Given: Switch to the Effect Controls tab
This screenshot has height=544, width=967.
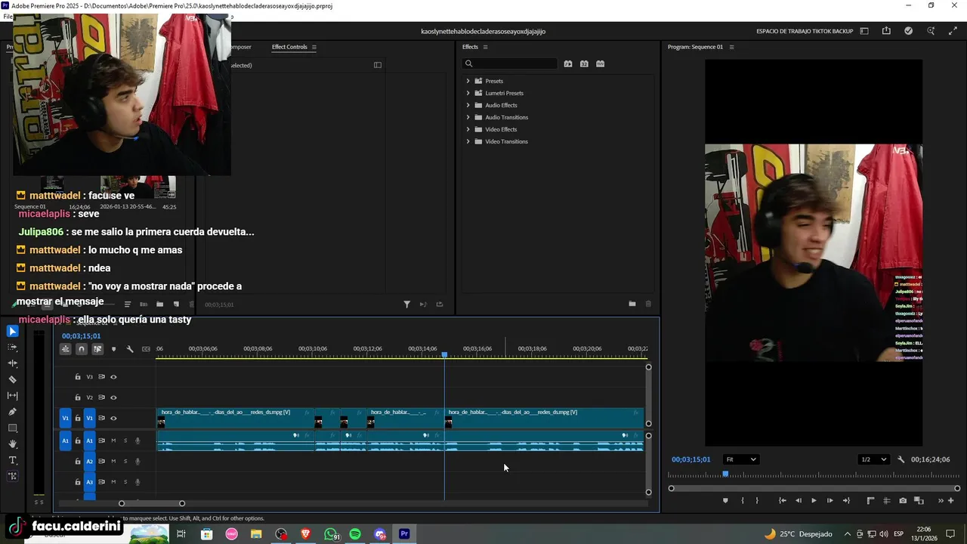Looking at the screenshot, I should click(x=289, y=47).
